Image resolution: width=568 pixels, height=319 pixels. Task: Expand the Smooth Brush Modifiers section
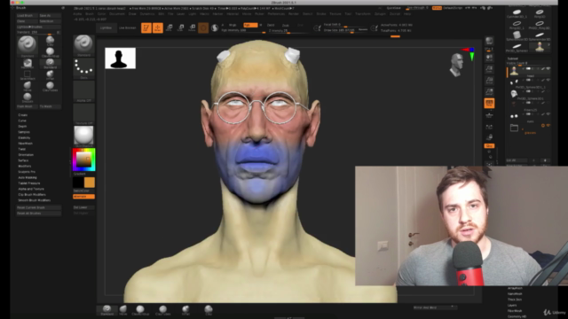coord(35,200)
